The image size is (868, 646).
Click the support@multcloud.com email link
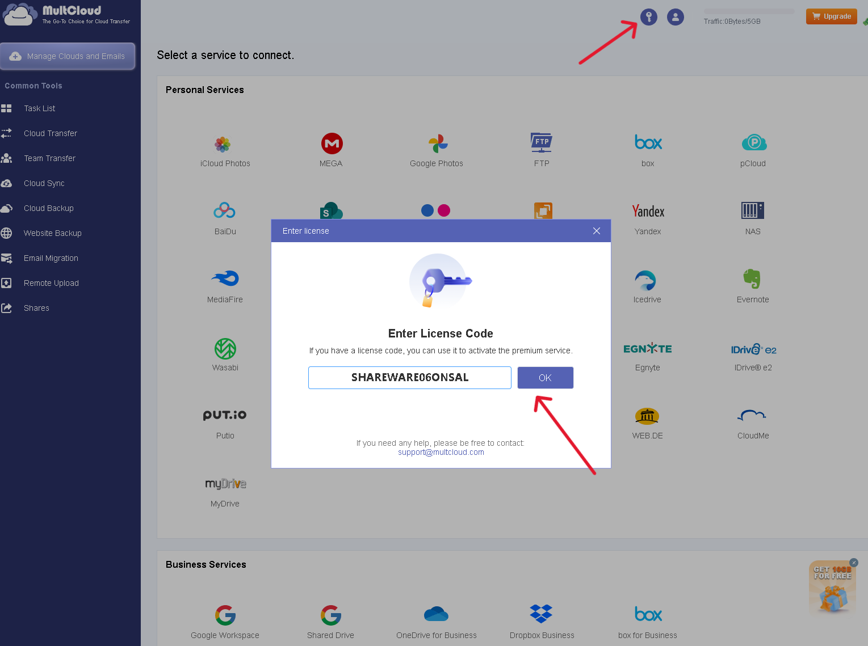point(441,453)
